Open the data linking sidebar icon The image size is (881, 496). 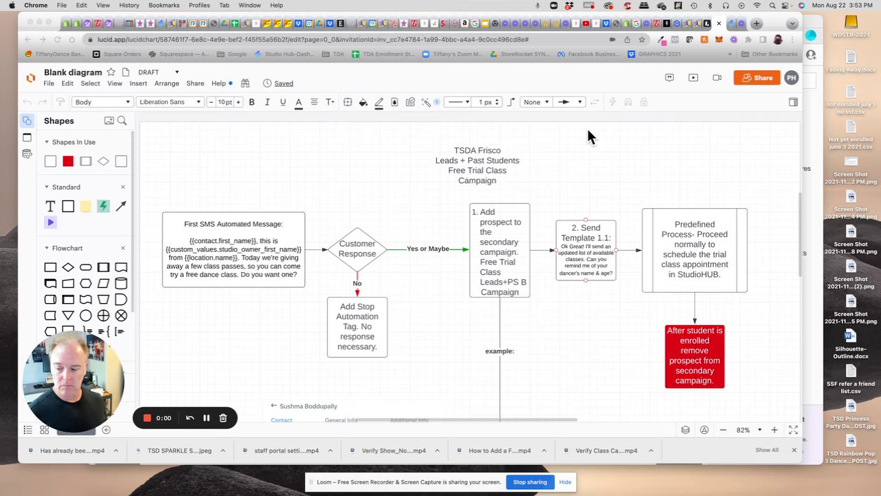[27, 154]
